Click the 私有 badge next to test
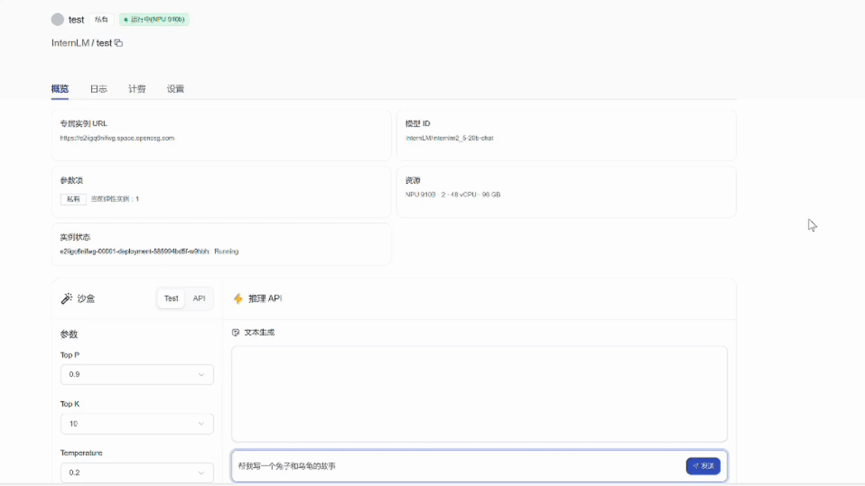 (x=101, y=19)
